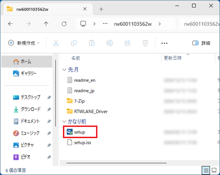
Task: Click the Paste clipboard icon
Action: tap(92, 43)
